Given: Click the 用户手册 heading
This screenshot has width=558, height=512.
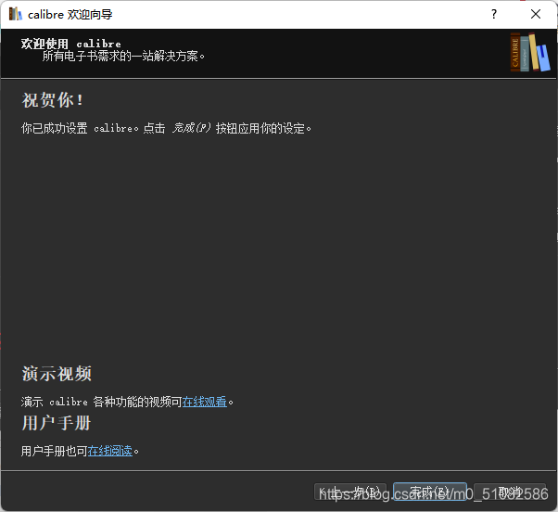Looking at the screenshot, I should tap(57, 423).
